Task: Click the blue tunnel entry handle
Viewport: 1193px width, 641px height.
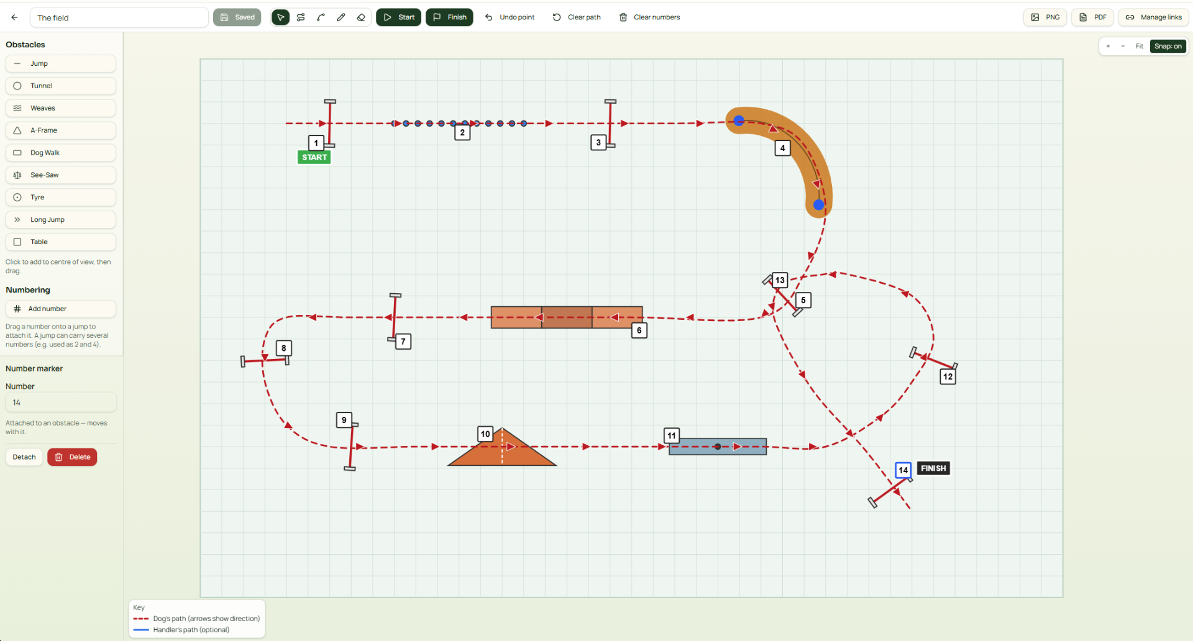Action: click(x=739, y=120)
